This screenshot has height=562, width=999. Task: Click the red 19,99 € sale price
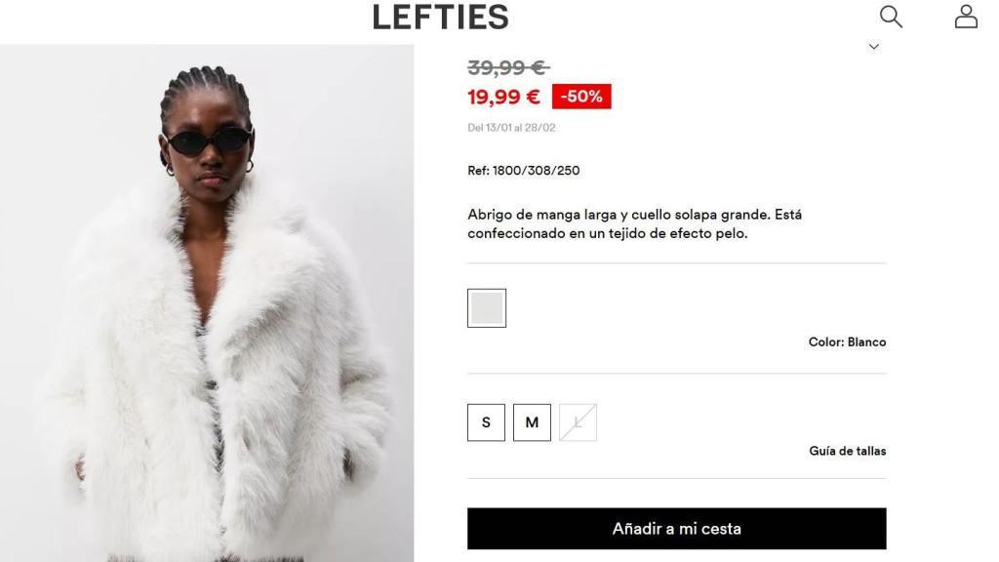click(504, 97)
